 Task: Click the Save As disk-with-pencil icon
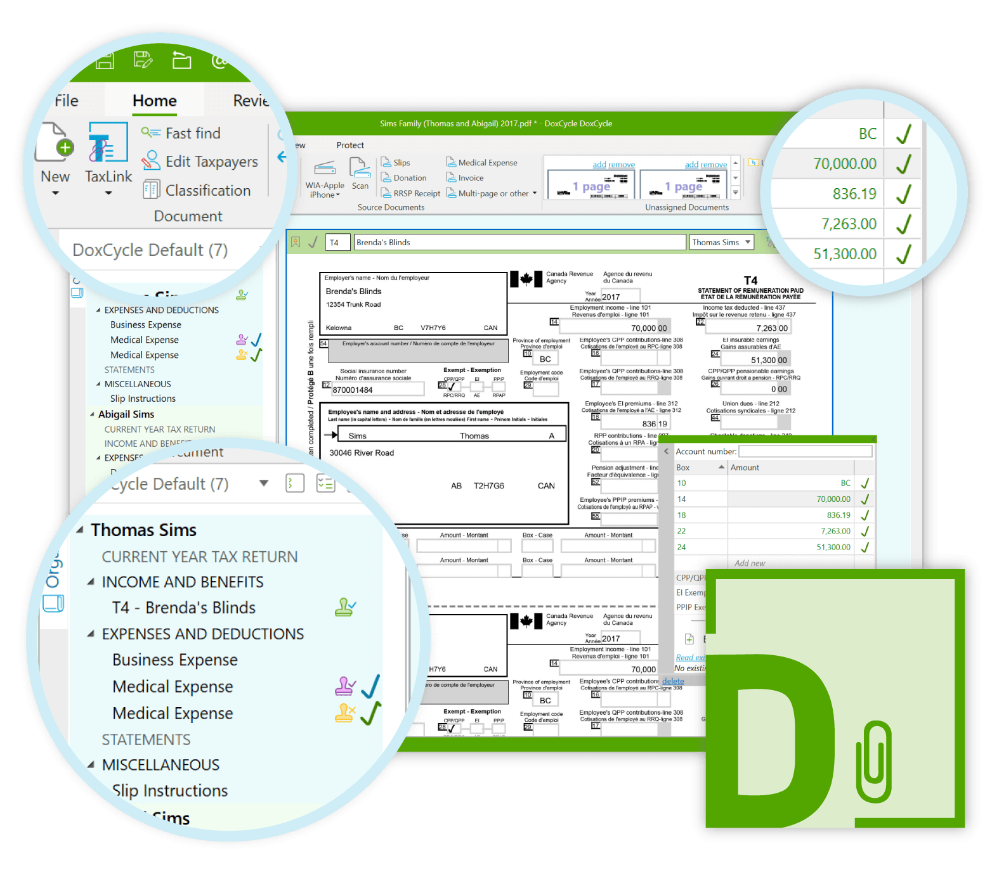pos(143,60)
